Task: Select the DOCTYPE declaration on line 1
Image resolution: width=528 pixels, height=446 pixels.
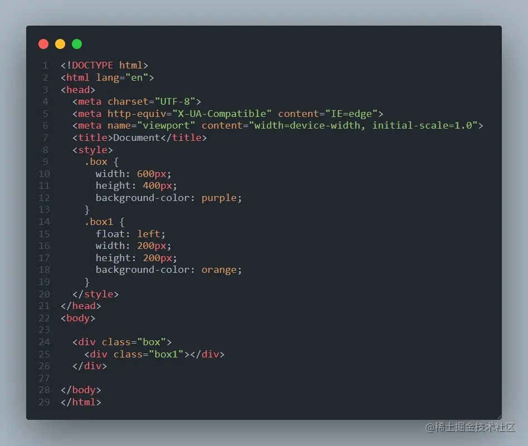Action: 104,65
